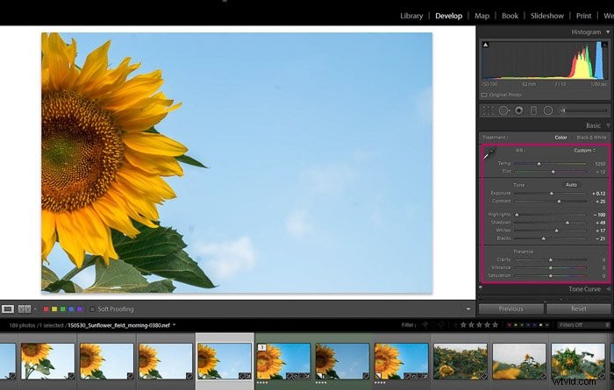Switch to the Library module
Viewport: 614px width, 390px height.
coord(411,16)
